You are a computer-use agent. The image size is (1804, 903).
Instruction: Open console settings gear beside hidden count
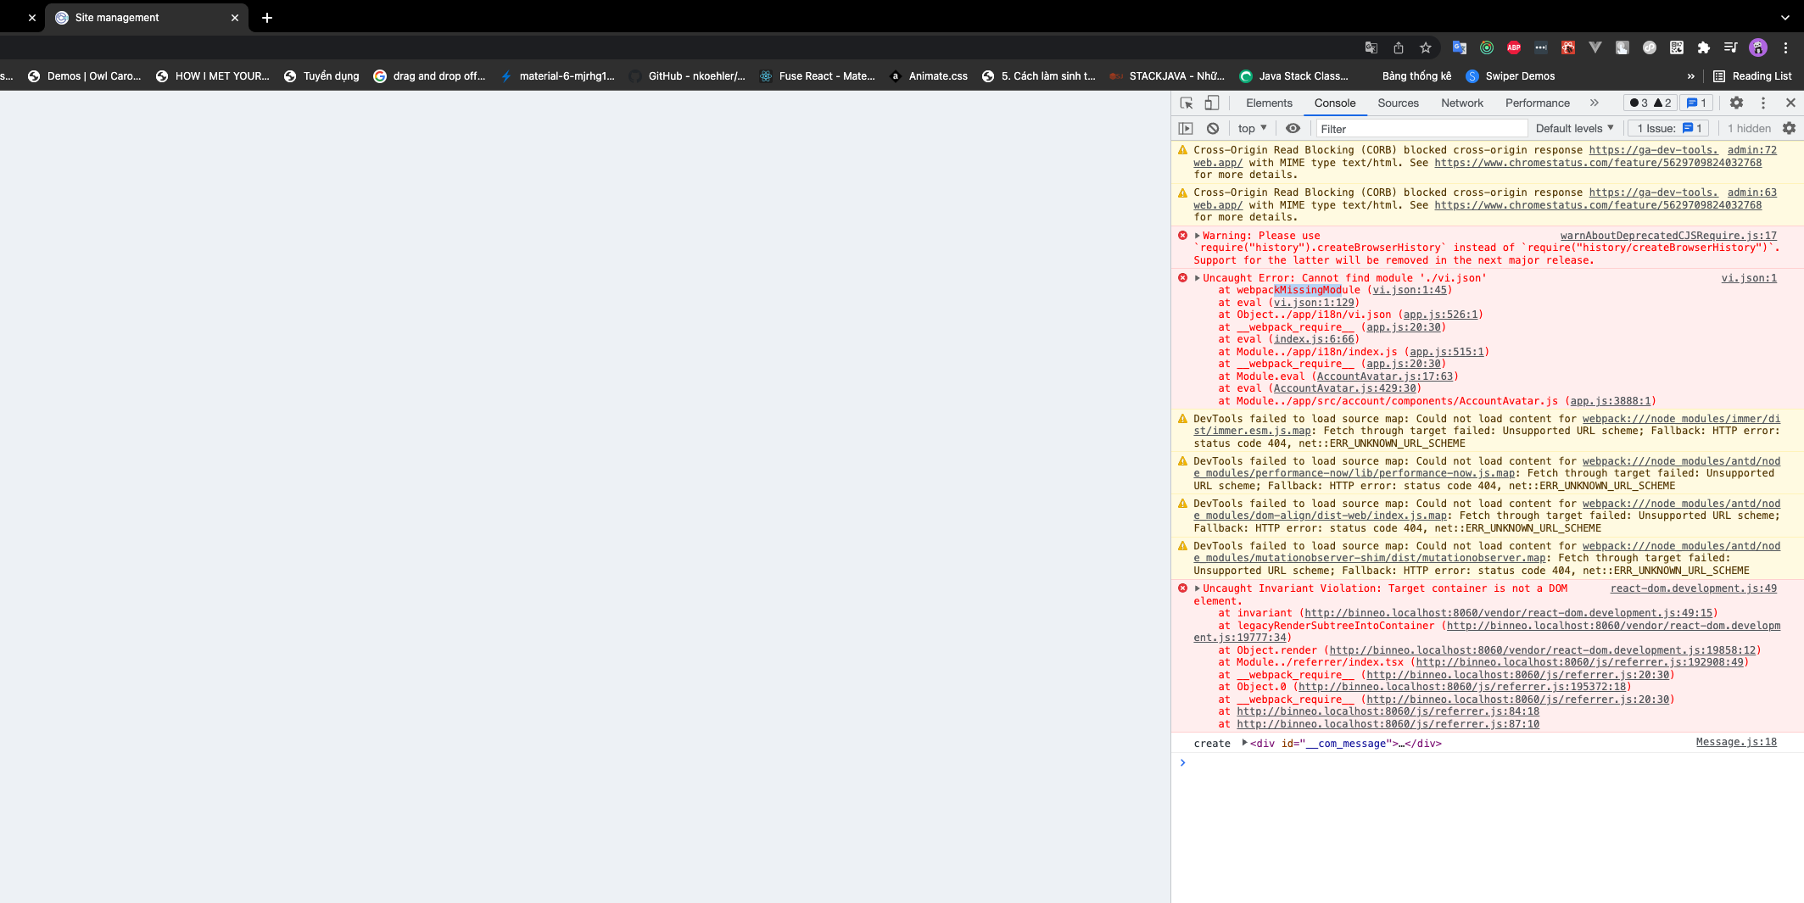[x=1789, y=128]
